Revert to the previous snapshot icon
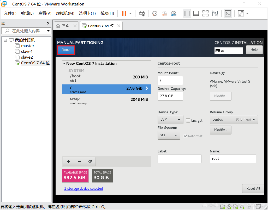 click(164, 13)
